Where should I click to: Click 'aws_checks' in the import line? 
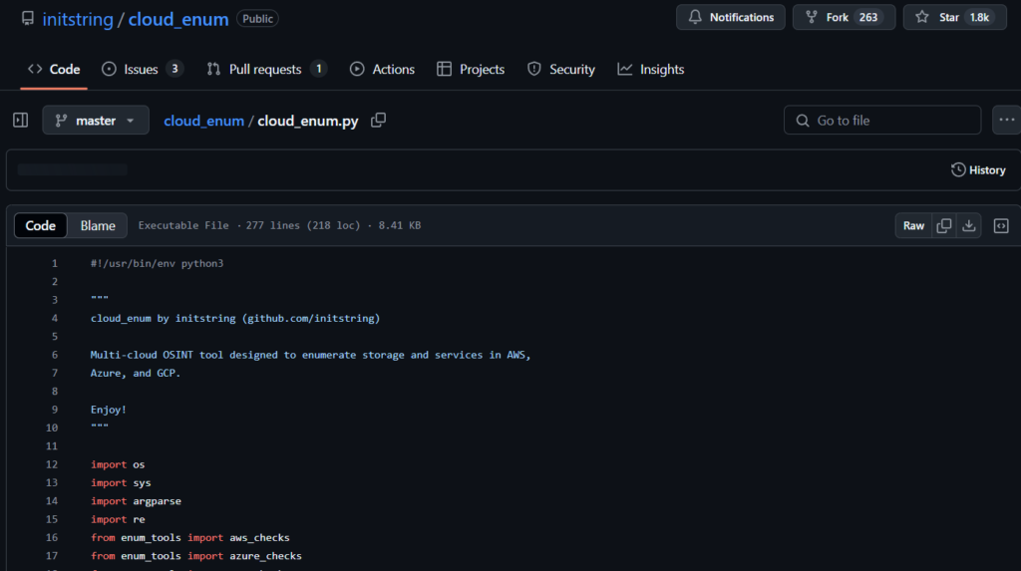pyautogui.click(x=260, y=537)
